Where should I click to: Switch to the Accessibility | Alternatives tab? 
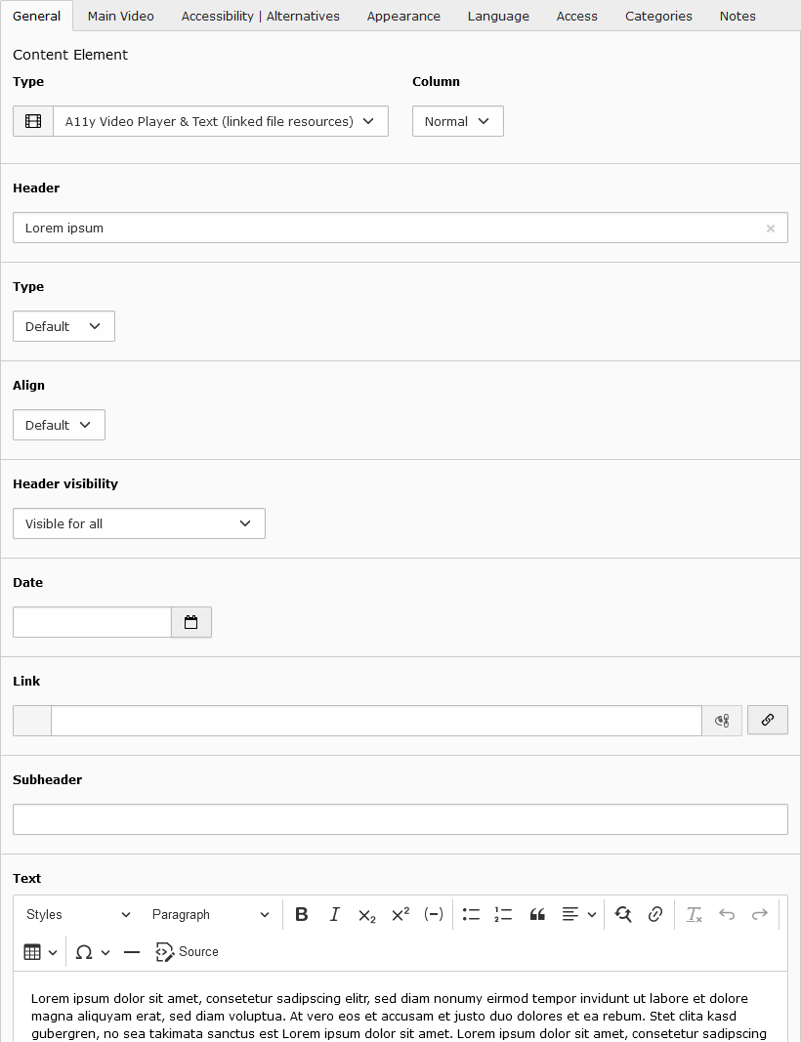260,16
